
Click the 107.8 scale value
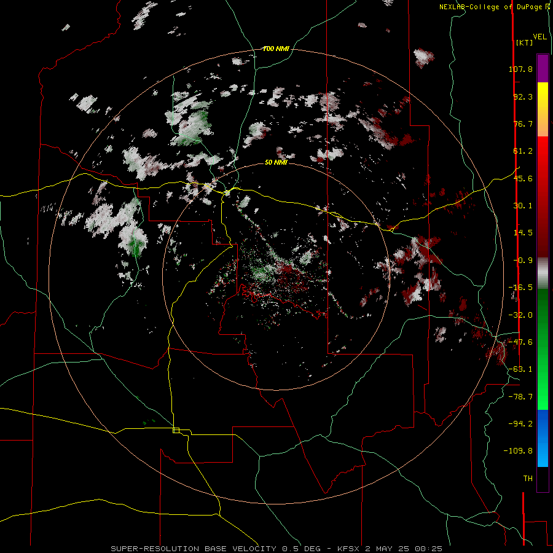point(520,69)
